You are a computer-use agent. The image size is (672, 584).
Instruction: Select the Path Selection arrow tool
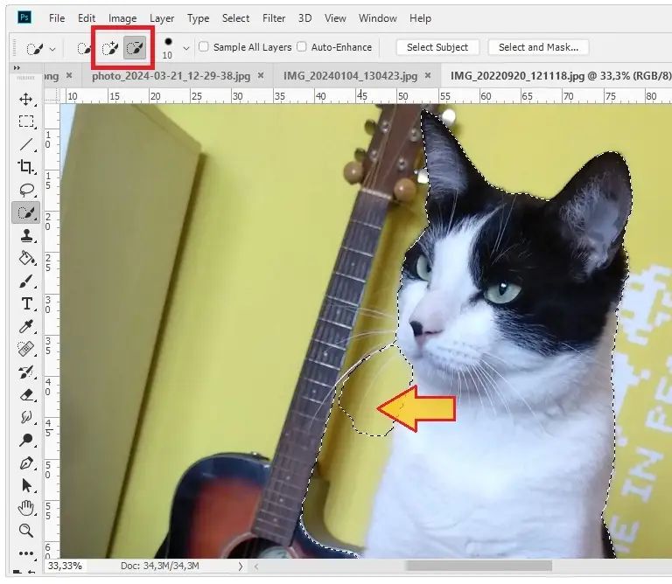[26, 485]
